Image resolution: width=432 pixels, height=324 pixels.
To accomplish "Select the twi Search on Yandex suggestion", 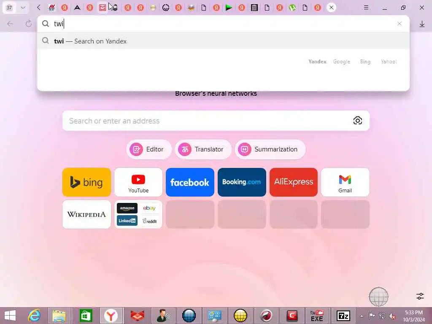I will (223, 41).
